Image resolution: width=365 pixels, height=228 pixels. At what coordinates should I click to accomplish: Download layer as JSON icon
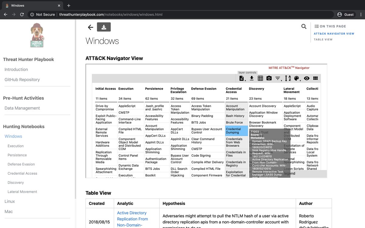[x=252, y=78]
